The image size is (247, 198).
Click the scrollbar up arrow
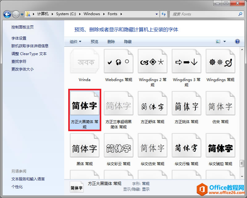coord(242,49)
